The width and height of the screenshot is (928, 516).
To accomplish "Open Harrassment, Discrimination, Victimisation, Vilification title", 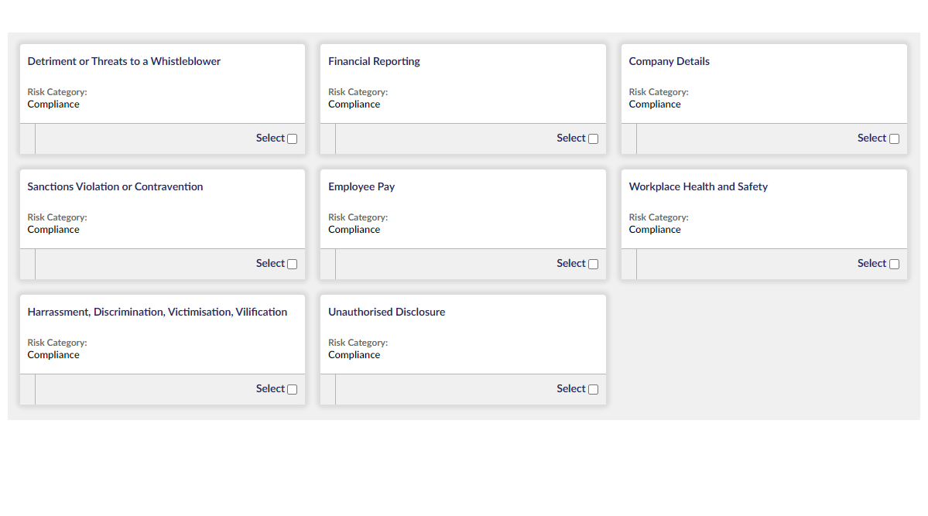I will [x=157, y=312].
